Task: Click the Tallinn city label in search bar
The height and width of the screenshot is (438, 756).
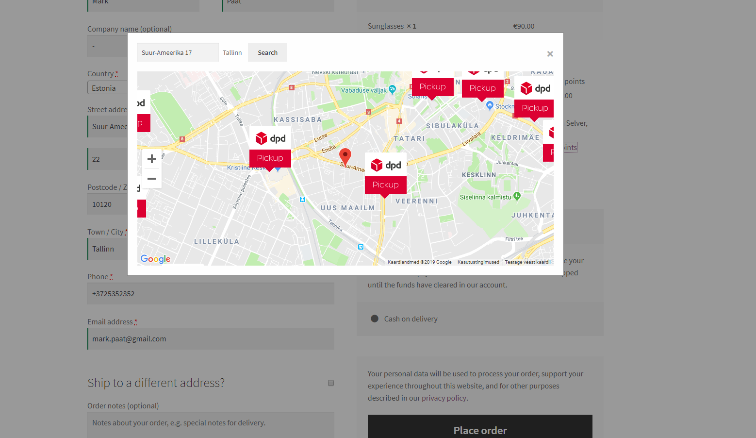Action: (x=232, y=52)
